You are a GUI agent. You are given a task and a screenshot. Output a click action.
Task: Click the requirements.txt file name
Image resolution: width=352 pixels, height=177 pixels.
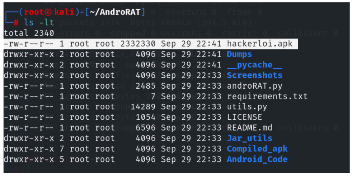267,96
